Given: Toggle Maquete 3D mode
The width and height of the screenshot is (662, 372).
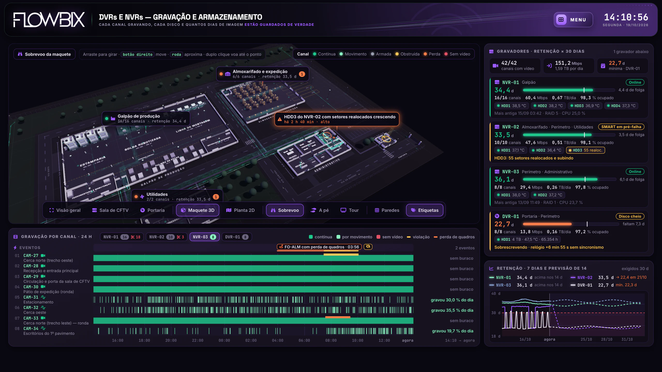Looking at the screenshot, I should pyautogui.click(x=198, y=210).
